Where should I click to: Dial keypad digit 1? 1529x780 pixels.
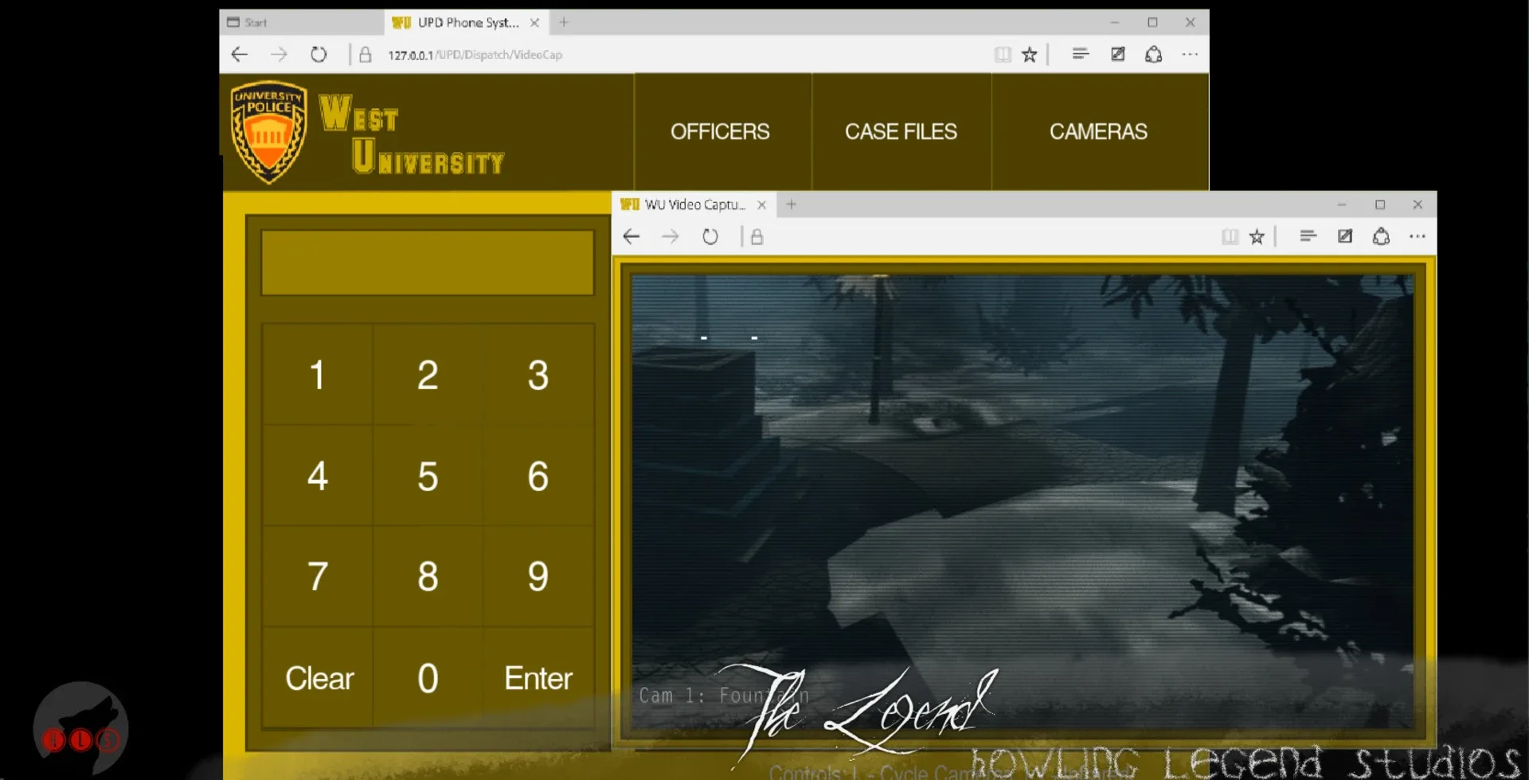tap(317, 375)
